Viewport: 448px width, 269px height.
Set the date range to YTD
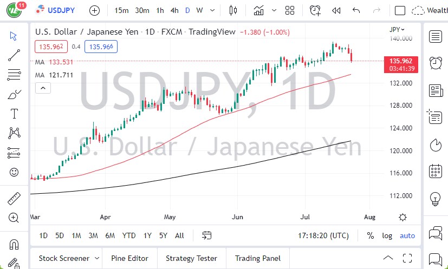click(129, 235)
